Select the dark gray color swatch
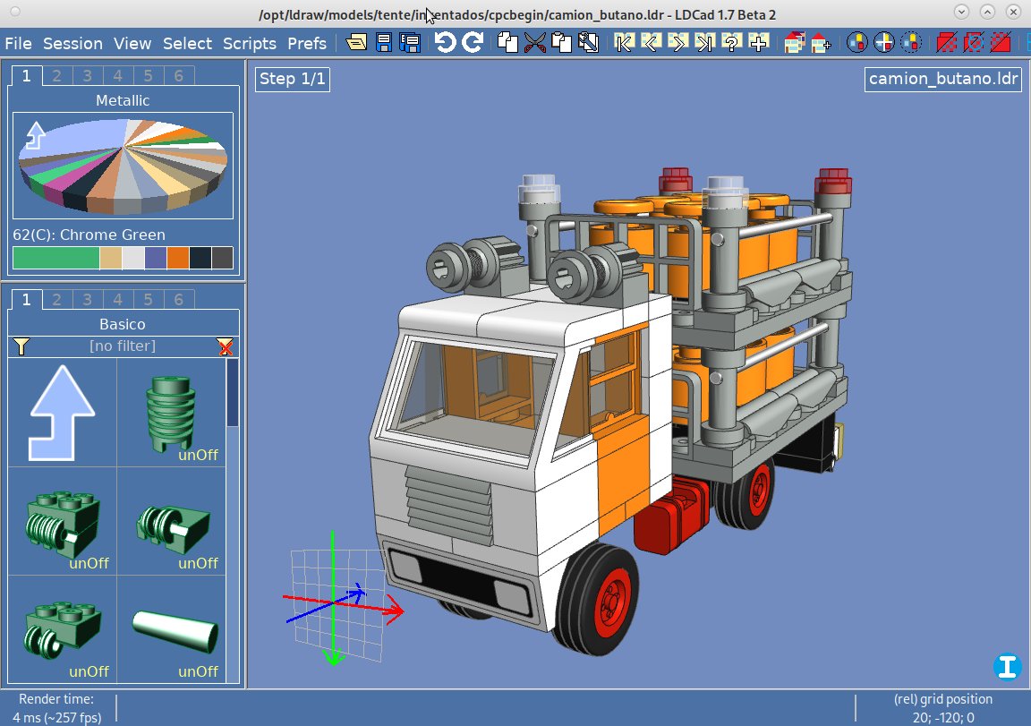Image resolution: width=1031 pixels, height=726 pixels. tap(222, 258)
